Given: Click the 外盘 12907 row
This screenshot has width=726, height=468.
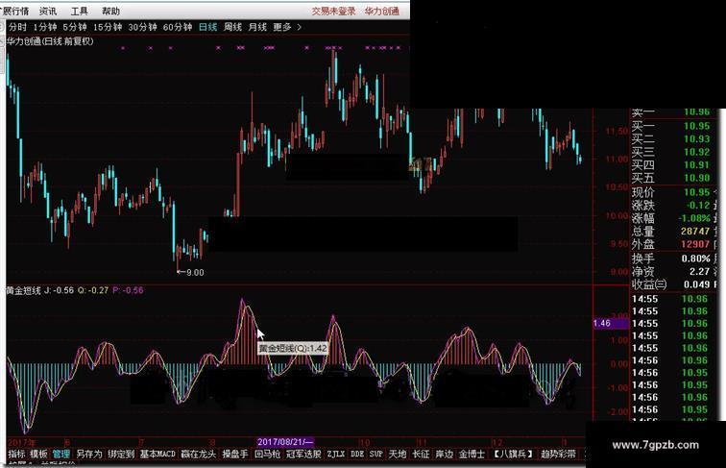Looking at the screenshot, I should point(671,244).
